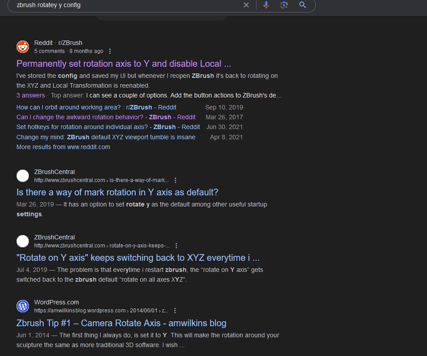Open '"Rotate on Y axis" keeps switching back' result
Image resolution: width=427 pixels, height=356 pixels.
[138, 258]
